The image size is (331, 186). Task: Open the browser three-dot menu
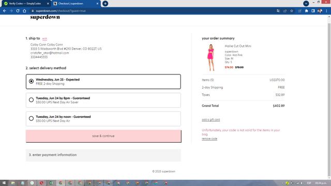326,11
